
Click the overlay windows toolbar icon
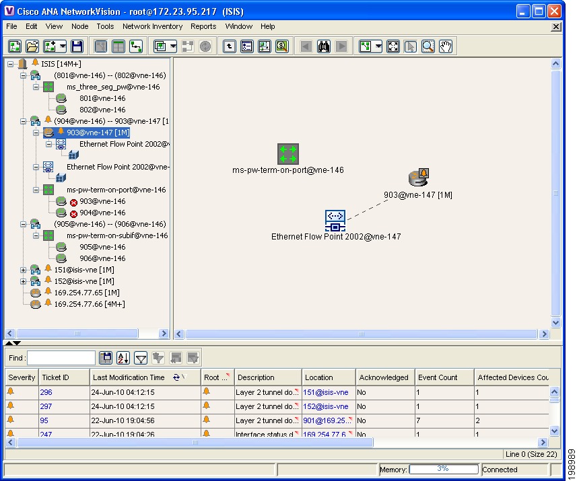pyautogui.click(x=160, y=46)
